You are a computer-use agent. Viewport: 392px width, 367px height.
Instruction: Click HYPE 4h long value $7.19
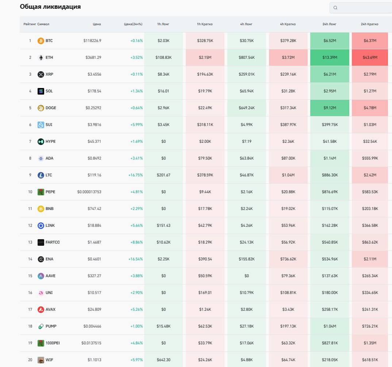tap(246, 141)
